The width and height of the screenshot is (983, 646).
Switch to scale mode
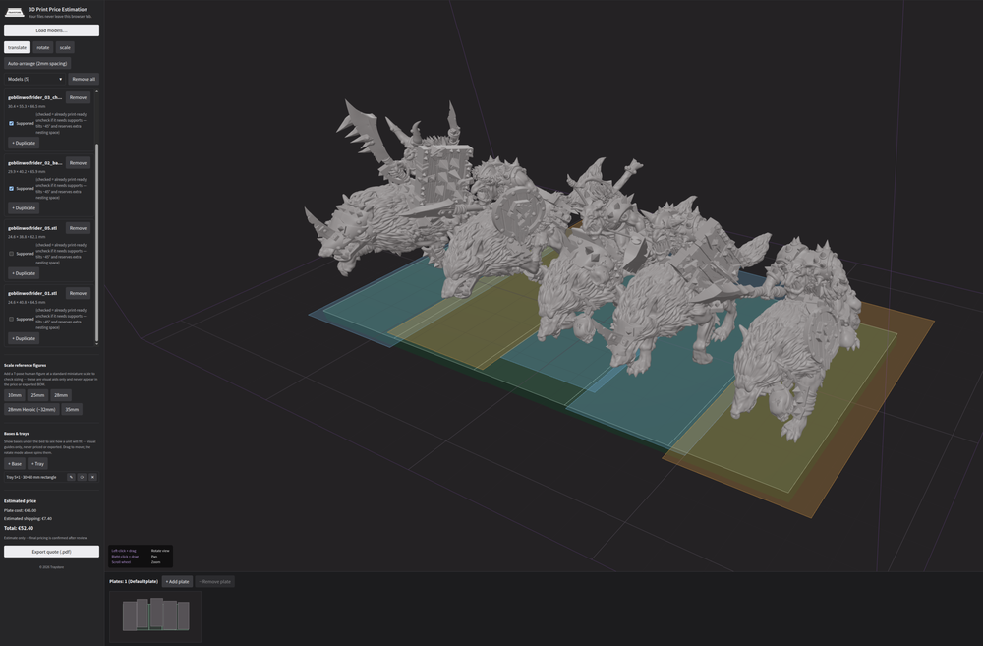coord(65,47)
